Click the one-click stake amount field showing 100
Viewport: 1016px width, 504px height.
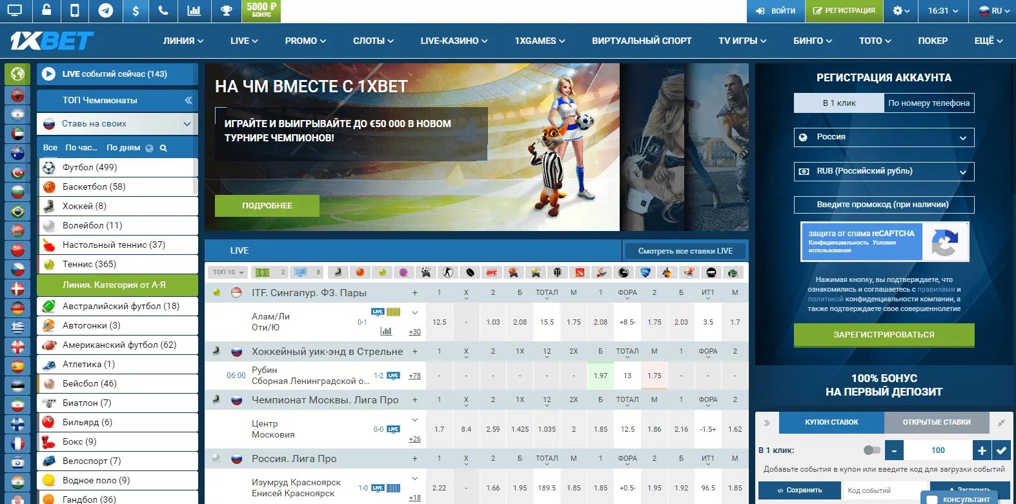pyautogui.click(x=938, y=450)
